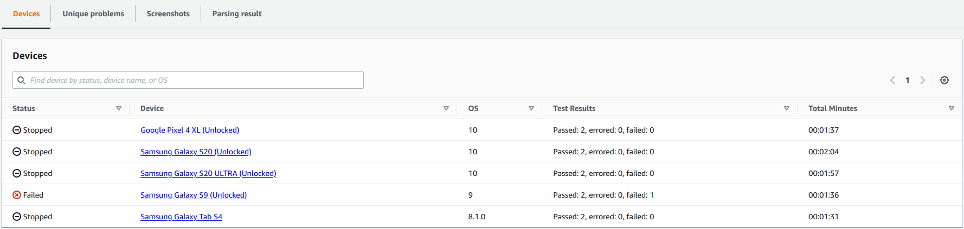Go to next page arrow

coord(922,80)
